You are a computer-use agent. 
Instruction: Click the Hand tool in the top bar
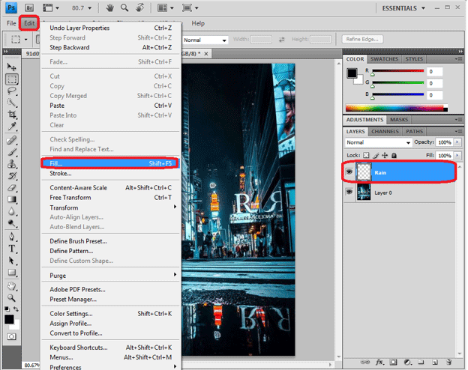click(110, 7)
